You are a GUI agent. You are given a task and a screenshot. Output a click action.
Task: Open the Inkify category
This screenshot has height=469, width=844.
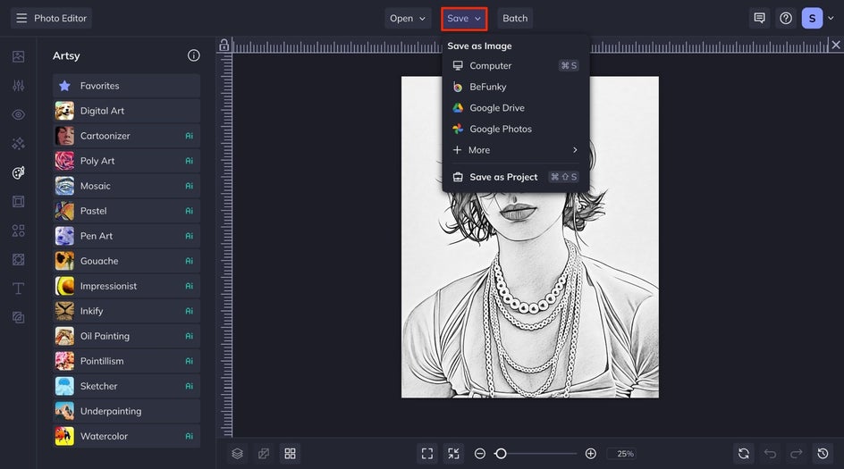(x=126, y=311)
